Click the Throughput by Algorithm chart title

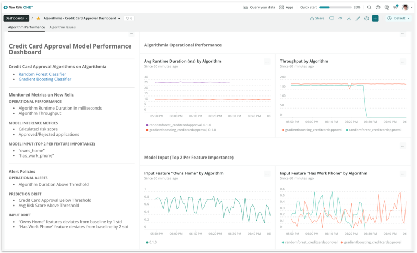coord(304,61)
